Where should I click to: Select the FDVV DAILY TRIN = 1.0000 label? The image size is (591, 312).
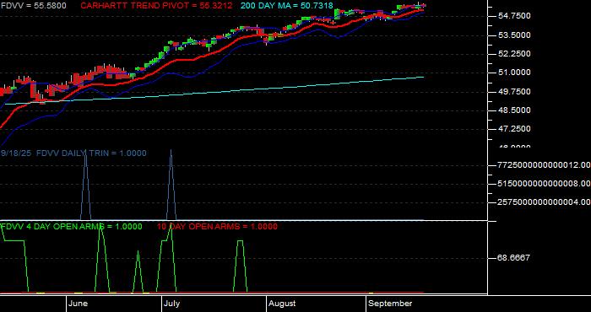pyautogui.click(x=91, y=153)
